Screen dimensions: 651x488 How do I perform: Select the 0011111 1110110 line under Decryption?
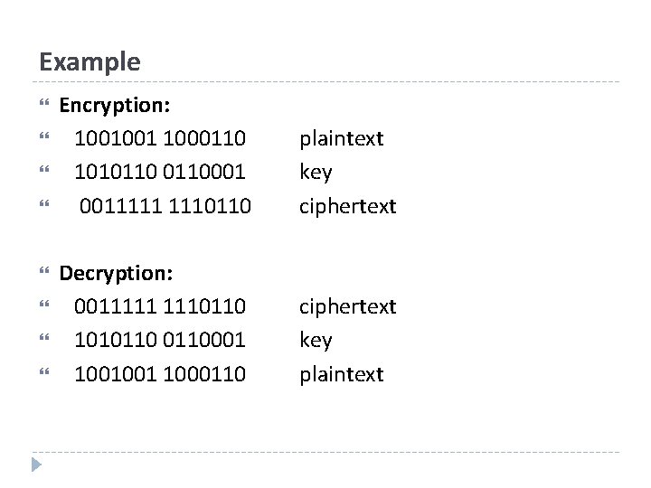coord(160,307)
